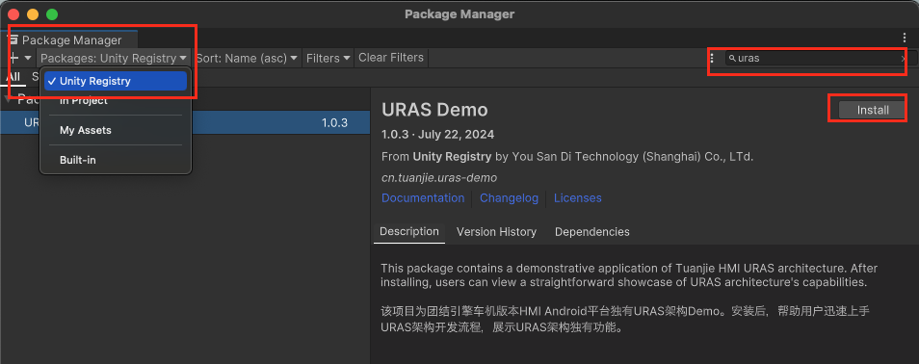Open the Documentation link
This screenshot has width=919, height=364.
tap(423, 198)
